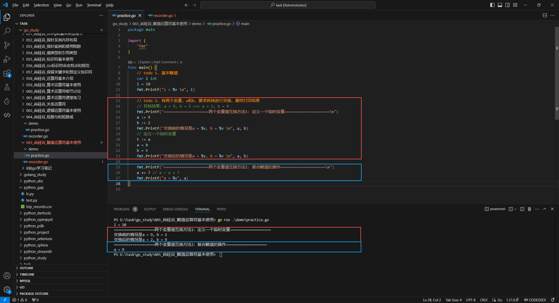The height and width of the screenshot is (303, 559).
Task: Expand the golang_study folder
Action: click(61, 175)
